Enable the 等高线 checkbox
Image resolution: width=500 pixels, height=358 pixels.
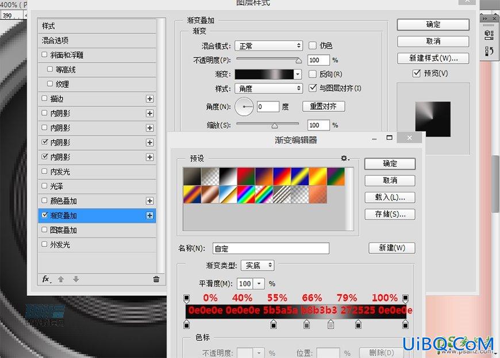pos(50,69)
